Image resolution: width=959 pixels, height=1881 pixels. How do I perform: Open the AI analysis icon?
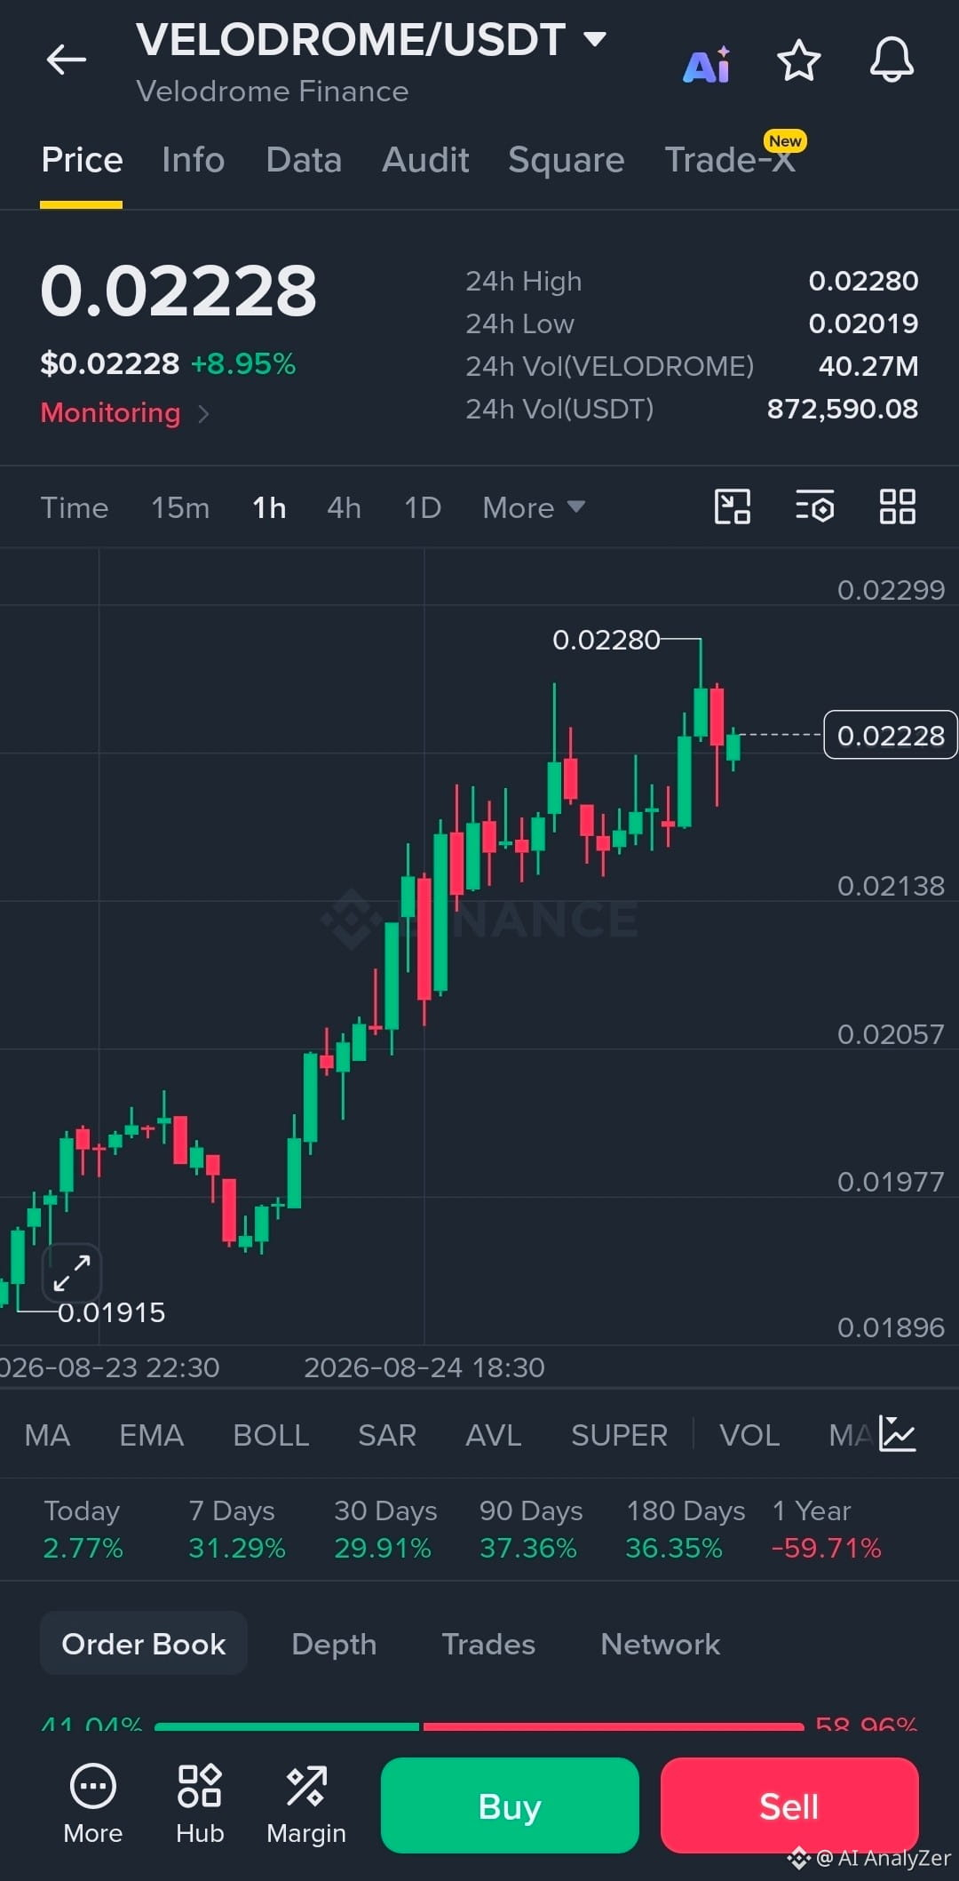pos(707,64)
